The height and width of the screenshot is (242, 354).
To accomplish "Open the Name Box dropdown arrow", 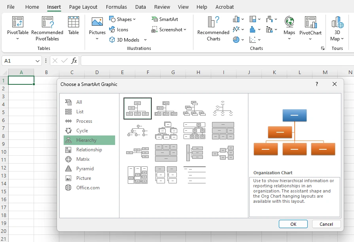I will 38,61.
